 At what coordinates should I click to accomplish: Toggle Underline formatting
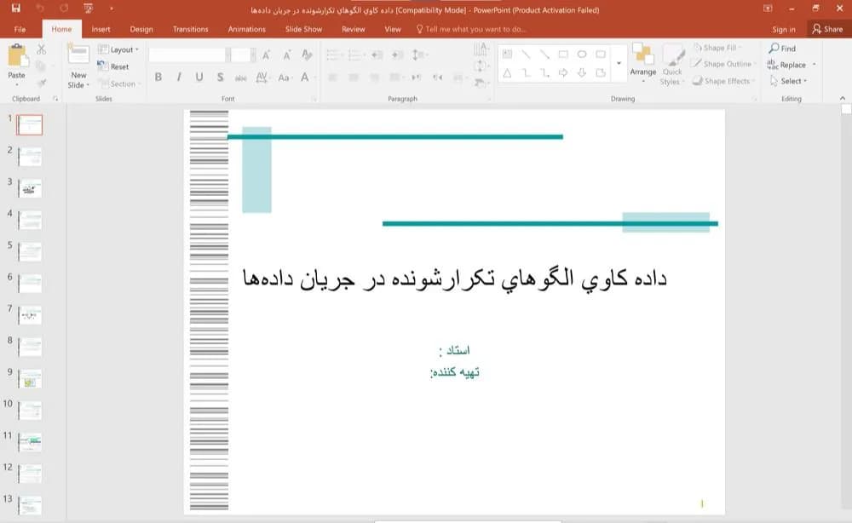click(x=199, y=78)
